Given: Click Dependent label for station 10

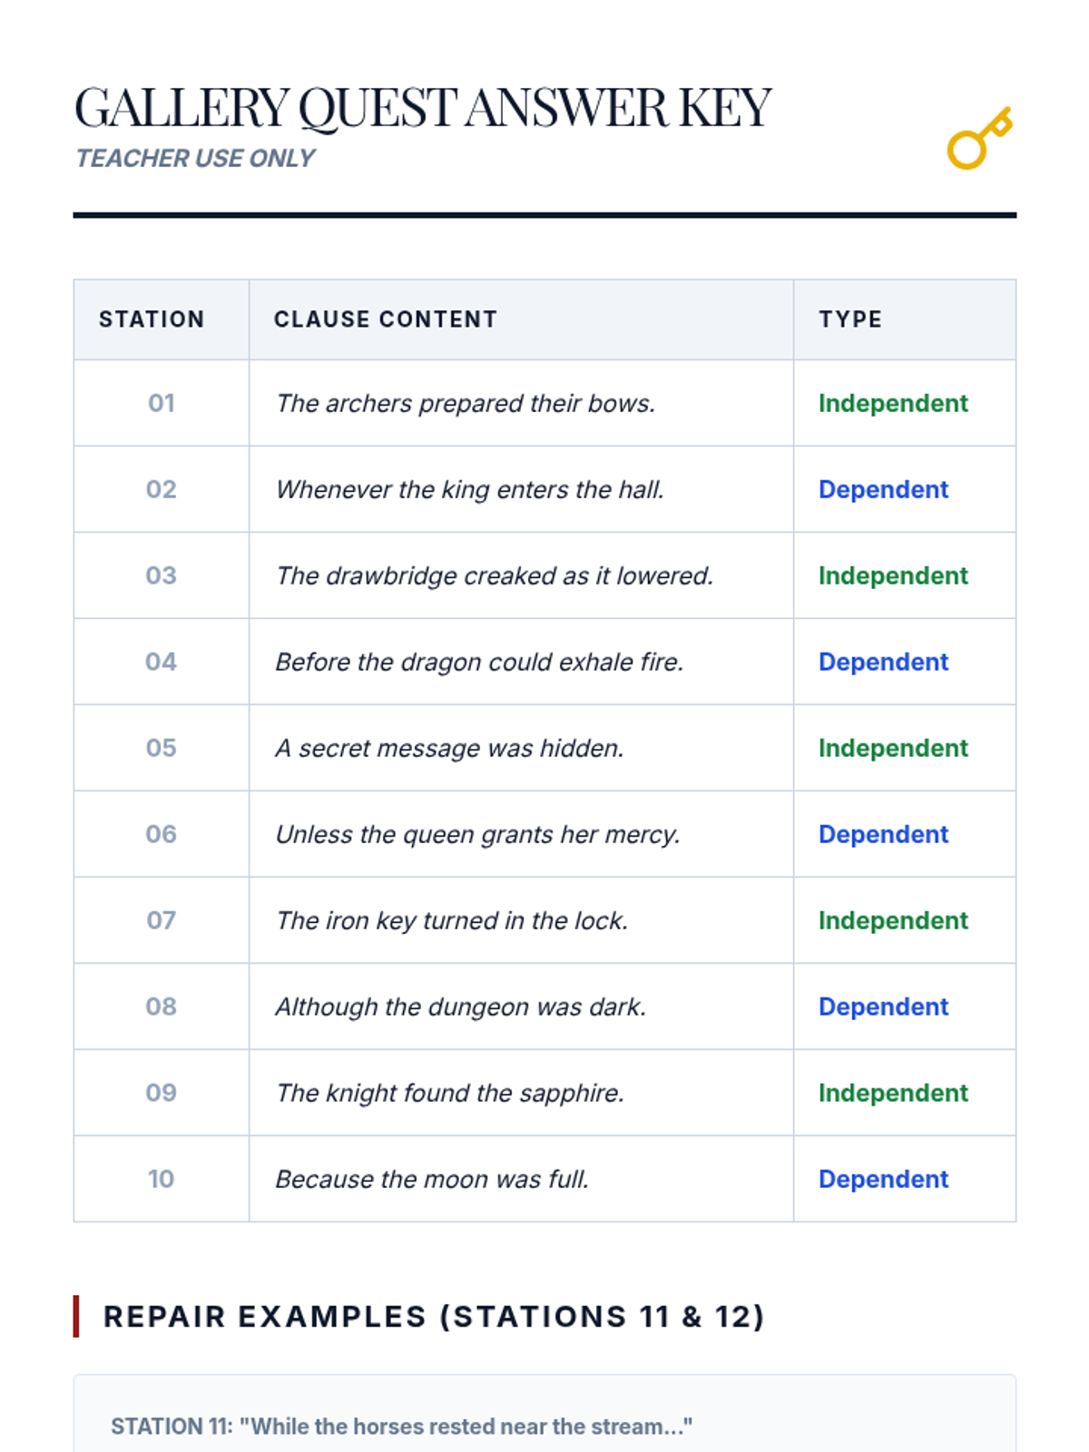Looking at the screenshot, I should coord(883,1179).
